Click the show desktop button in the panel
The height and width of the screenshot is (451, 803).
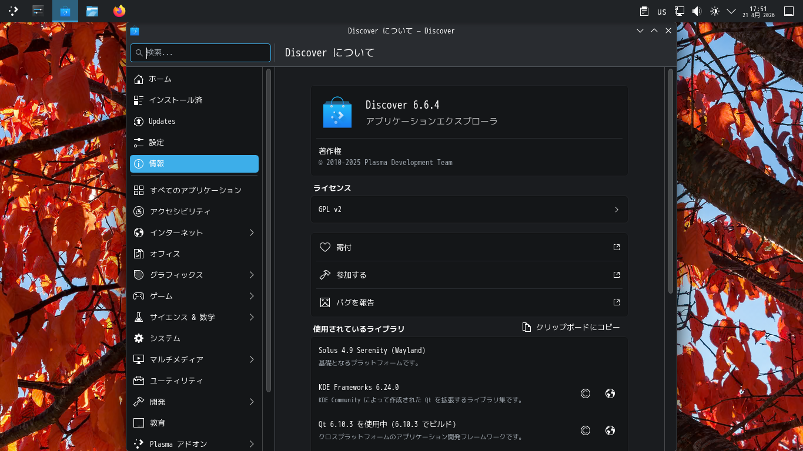pos(789,11)
